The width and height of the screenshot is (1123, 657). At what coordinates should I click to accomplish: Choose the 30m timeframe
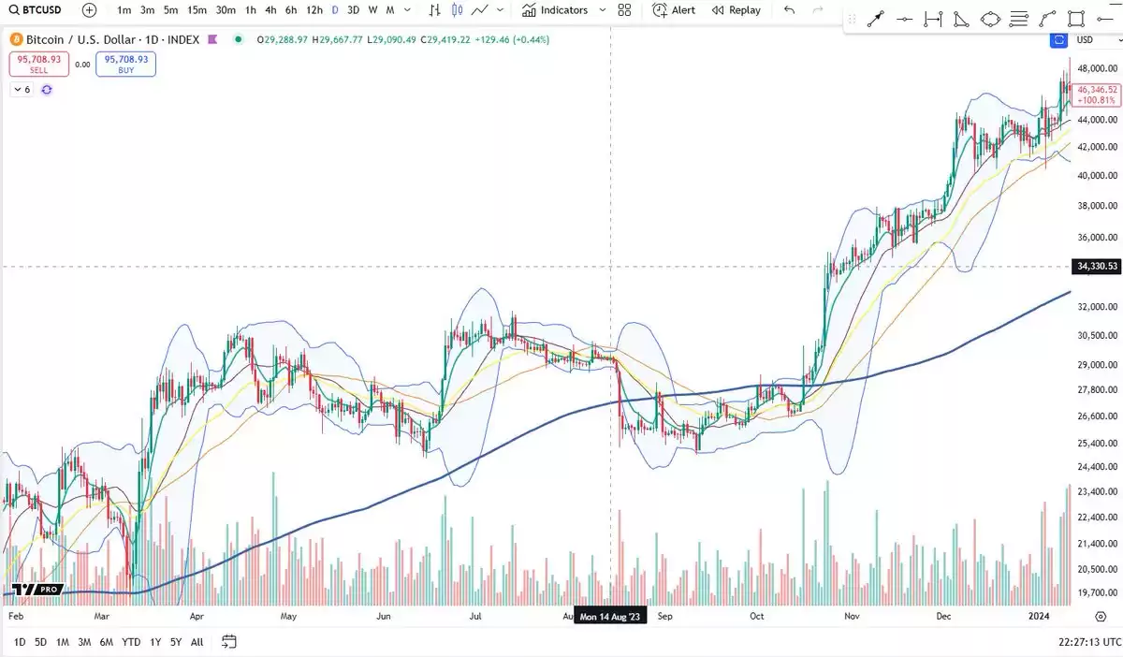tap(226, 9)
